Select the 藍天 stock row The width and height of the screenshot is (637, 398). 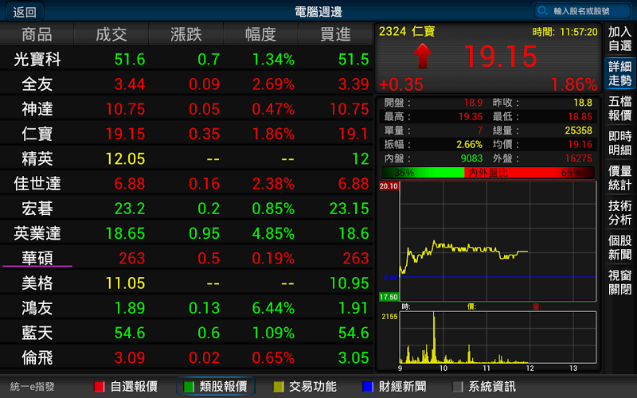186,333
